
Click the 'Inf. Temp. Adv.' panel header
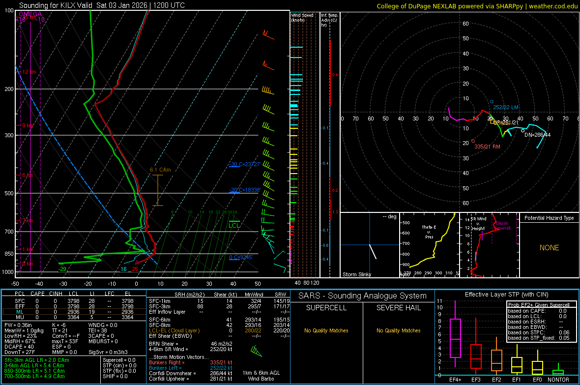[x=329, y=20]
